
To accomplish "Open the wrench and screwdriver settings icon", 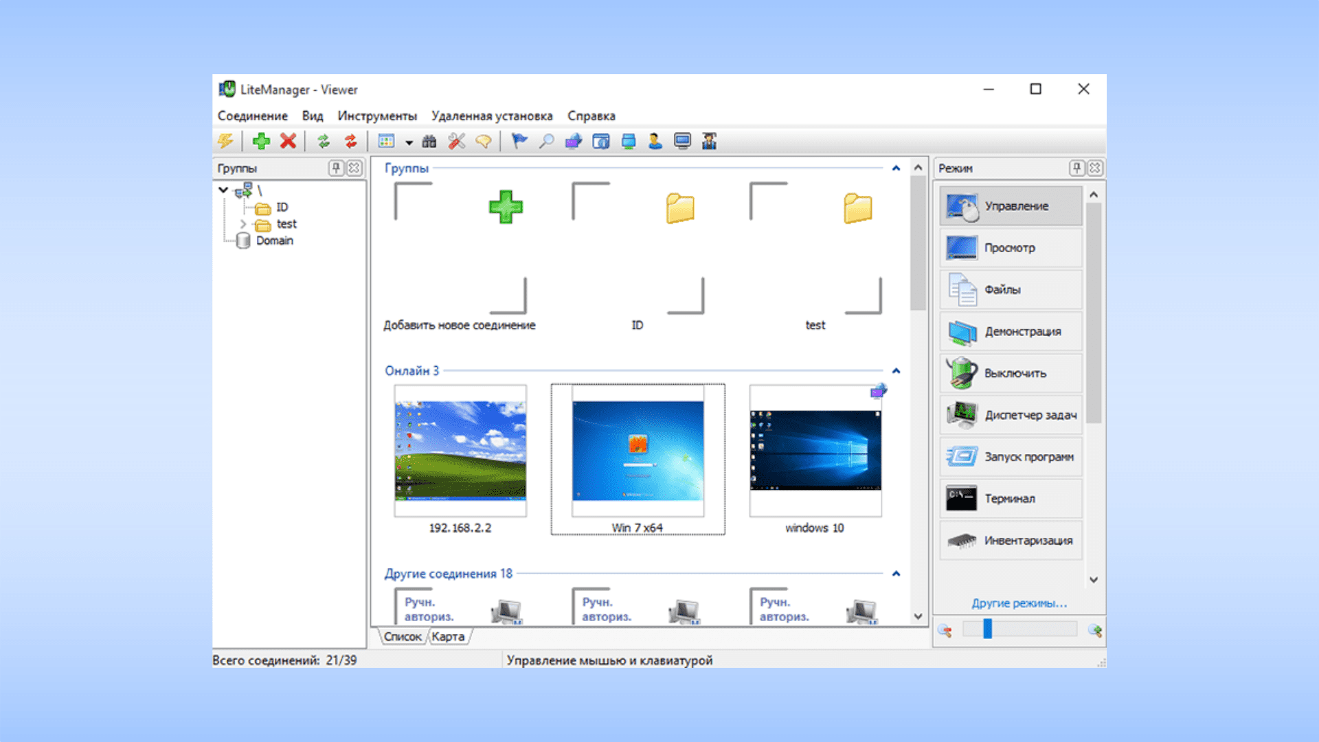I will (x=456, y=142).
